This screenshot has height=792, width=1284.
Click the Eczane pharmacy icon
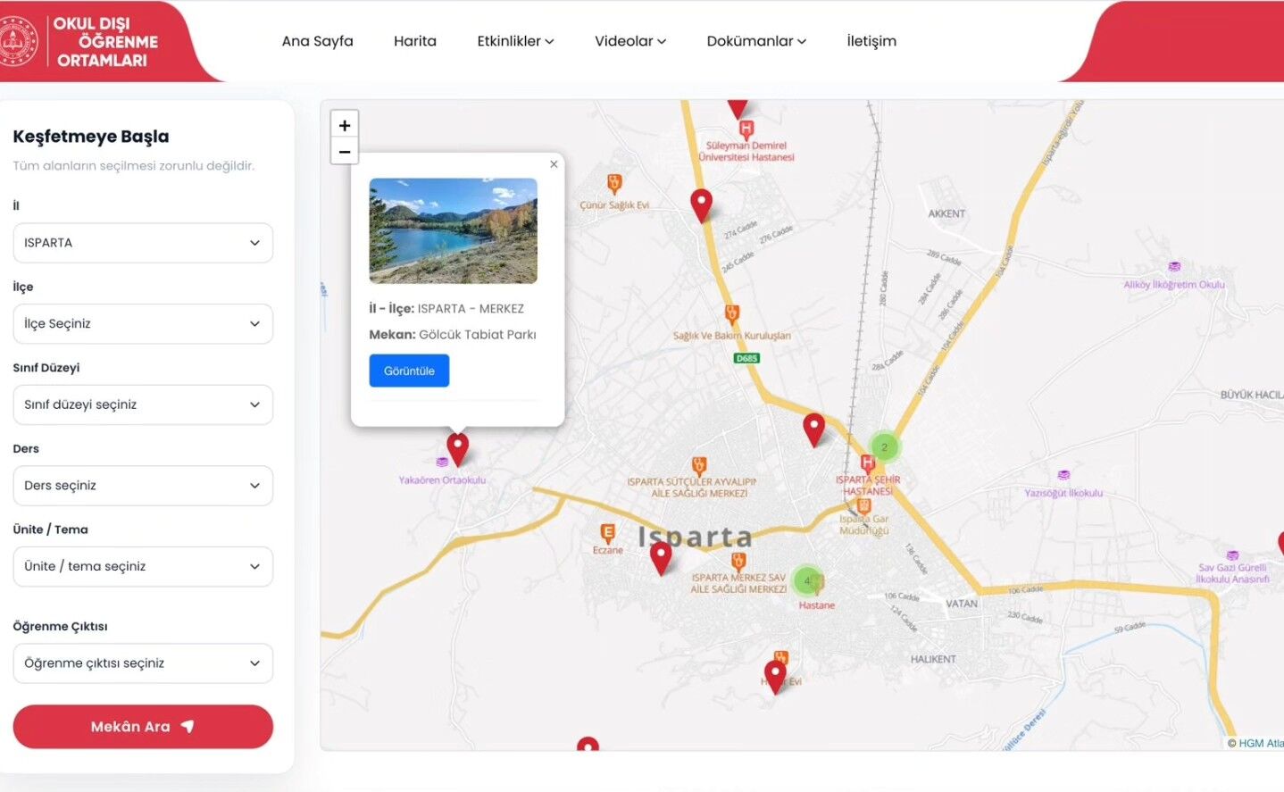click(x=608, y=534)
